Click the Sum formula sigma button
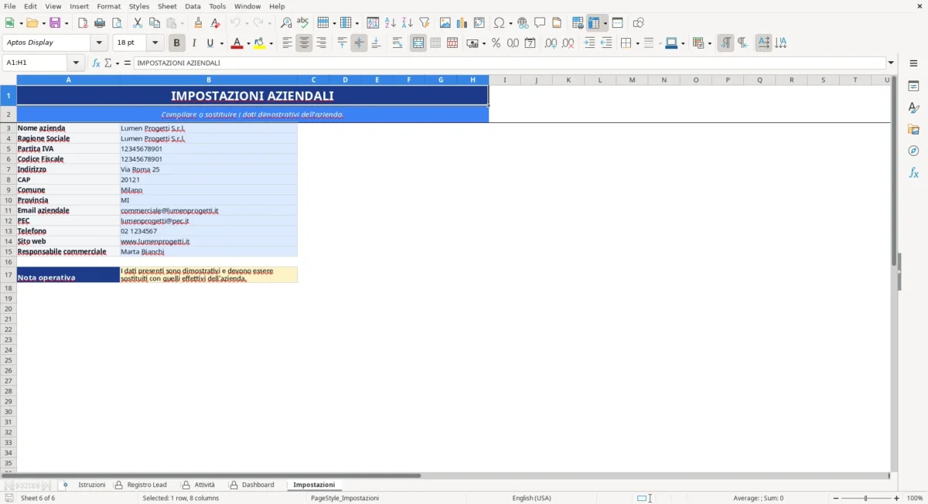928x504 pixels. coord(108,63)
